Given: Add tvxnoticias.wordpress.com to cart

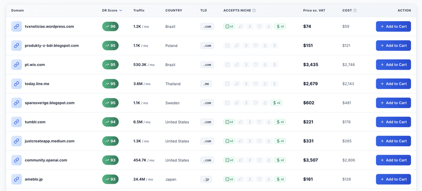Looking at the screenshot, I should coord(393,26).
